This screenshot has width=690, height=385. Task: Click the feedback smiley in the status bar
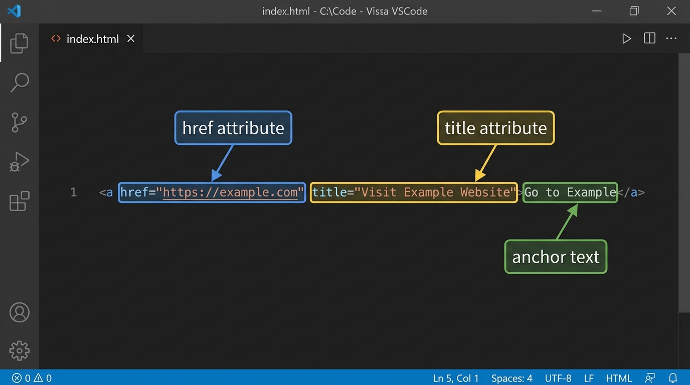coord(649,377)
